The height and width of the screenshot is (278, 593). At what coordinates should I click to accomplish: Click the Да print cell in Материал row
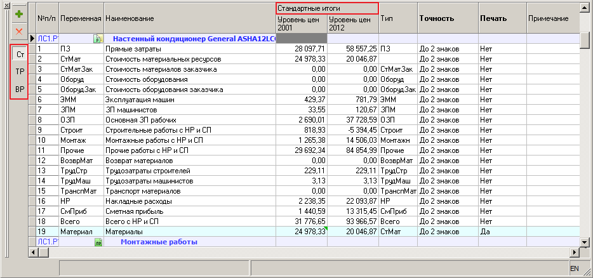pyautogui.click(x=502, y=232)
